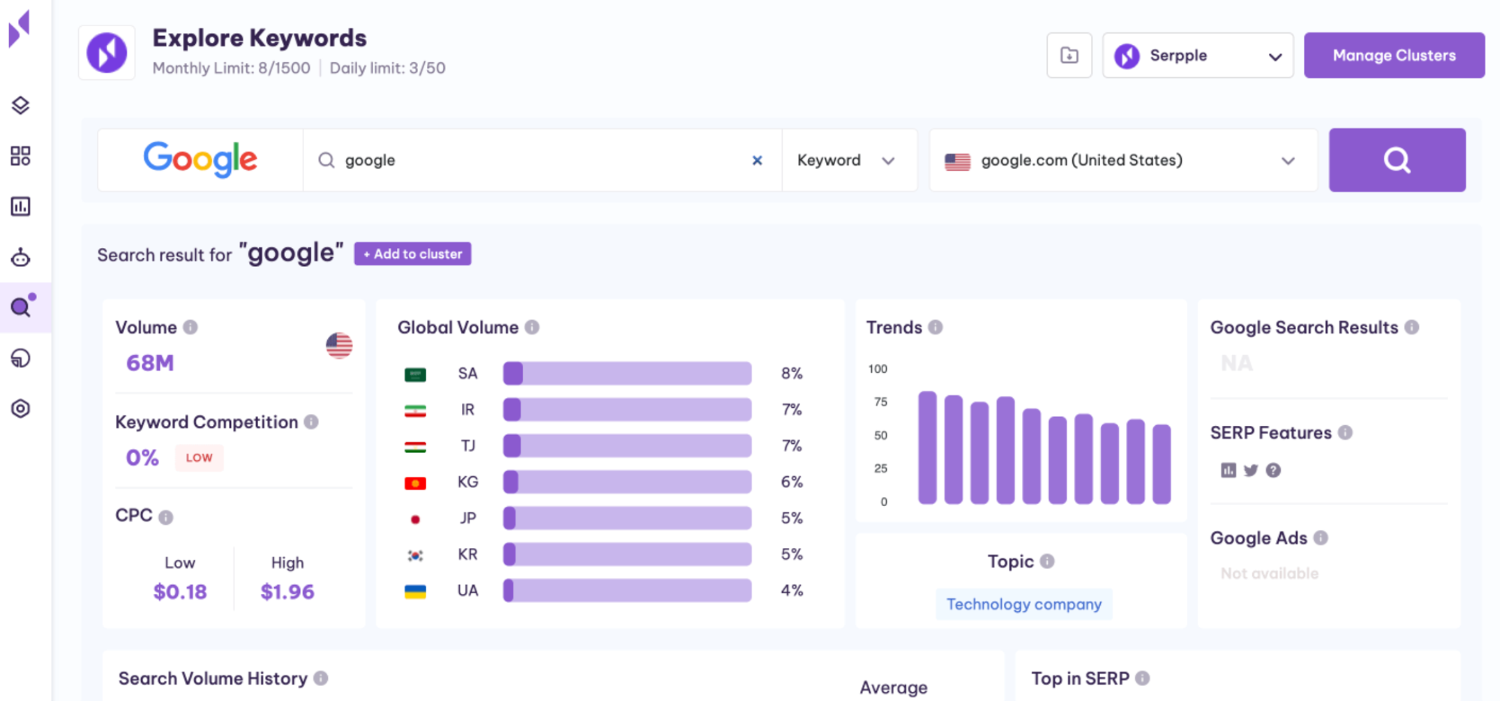
Task: Open the Serpple project dropdown
Action: [1198, 55]
